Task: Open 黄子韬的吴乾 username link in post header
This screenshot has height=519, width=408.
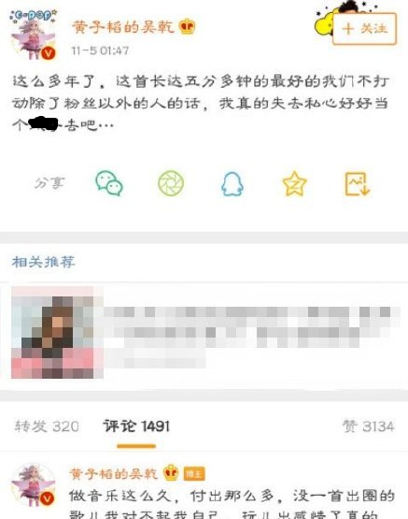Action: pos(123,27)
